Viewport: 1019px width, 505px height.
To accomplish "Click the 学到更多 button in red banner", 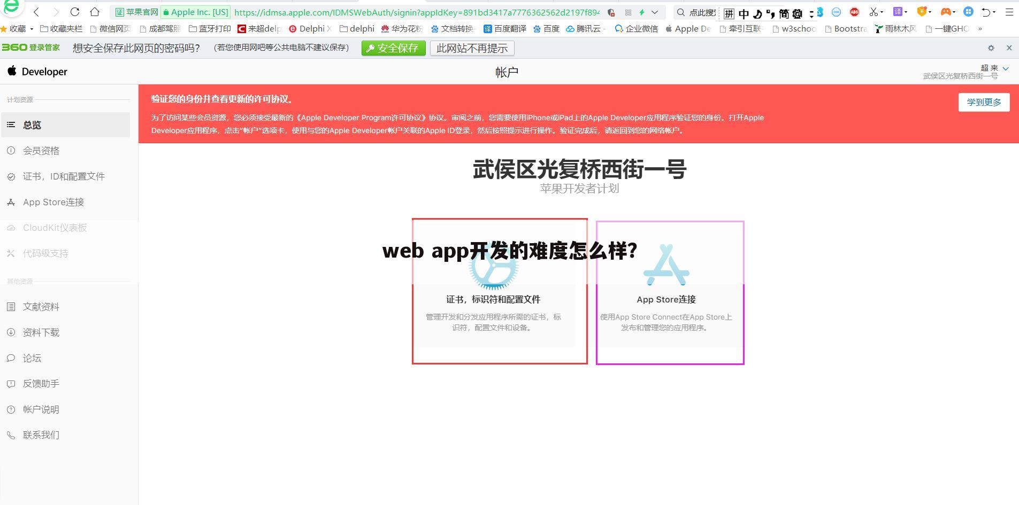I will coord(984,102).
